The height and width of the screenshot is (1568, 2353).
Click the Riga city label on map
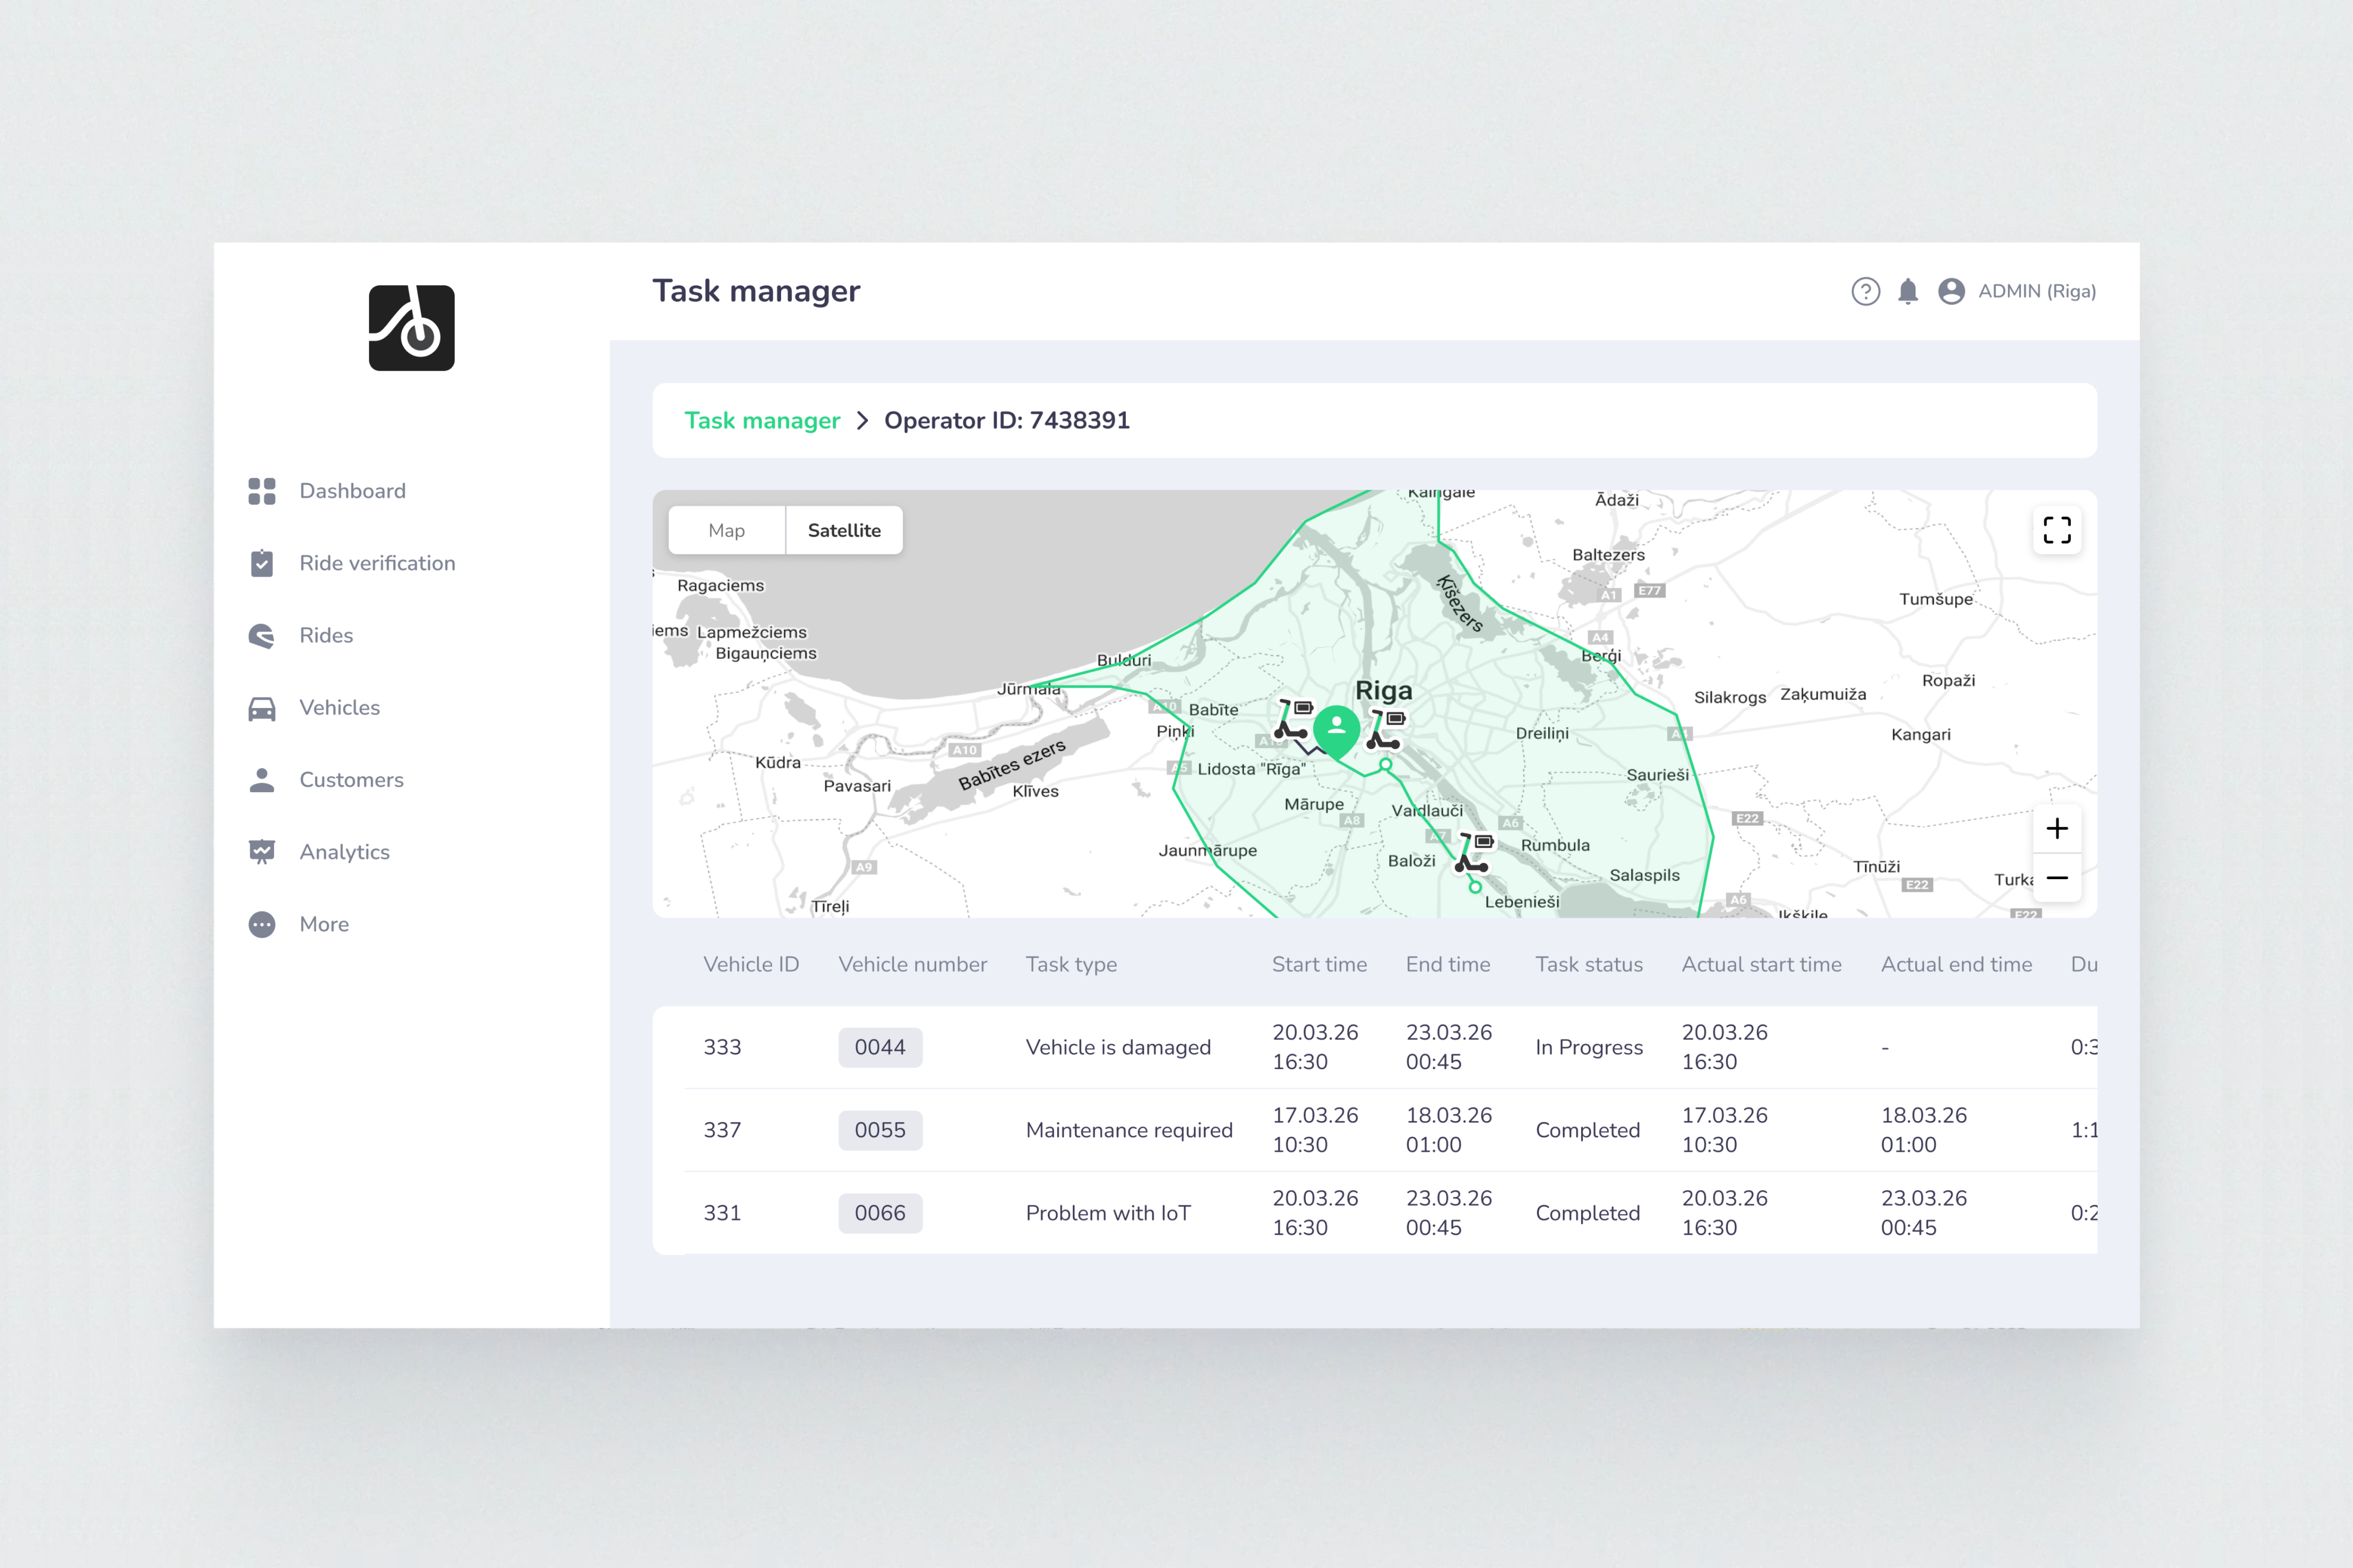(1384, 691)
